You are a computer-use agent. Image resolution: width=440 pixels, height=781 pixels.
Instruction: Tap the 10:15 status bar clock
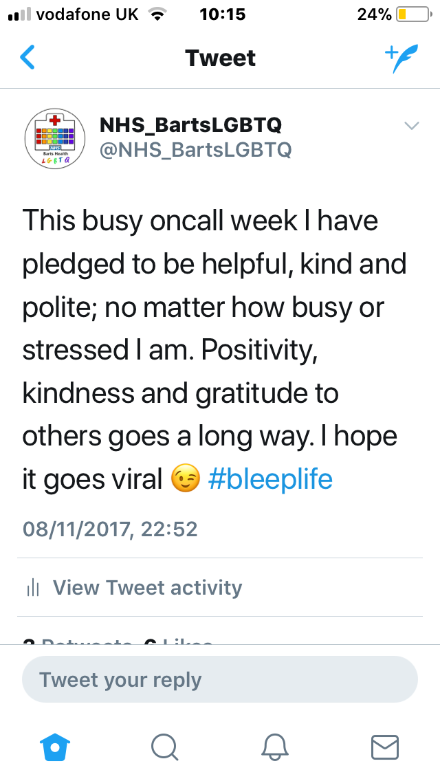pos(222,14)
